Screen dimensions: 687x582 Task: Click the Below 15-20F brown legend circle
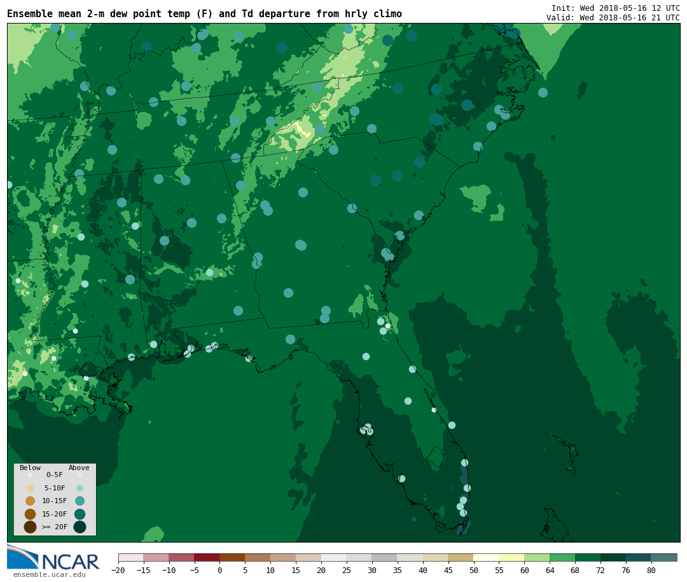[31, 514]
